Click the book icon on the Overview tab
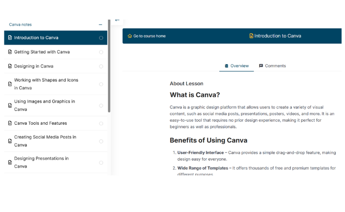This screenshot has height=212, width=345. point(226,66)
